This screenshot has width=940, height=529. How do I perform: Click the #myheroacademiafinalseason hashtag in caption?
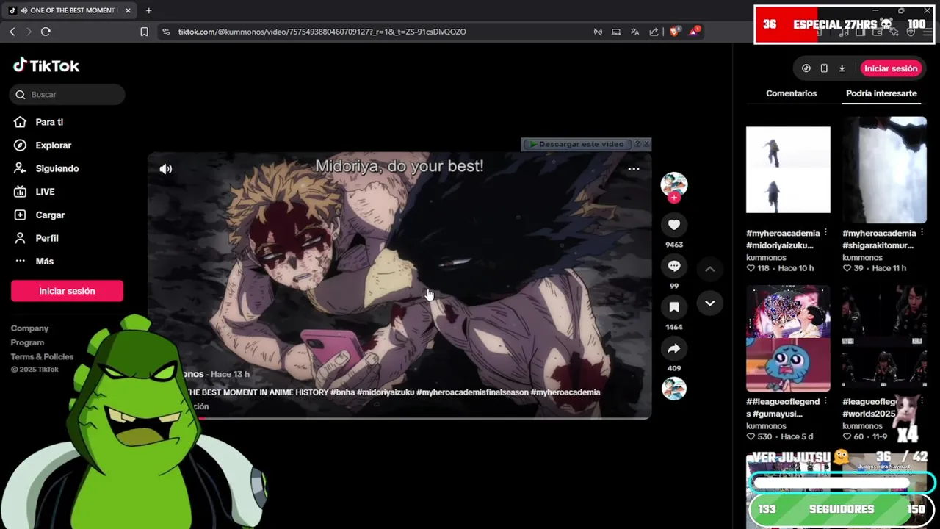[472, 392]
